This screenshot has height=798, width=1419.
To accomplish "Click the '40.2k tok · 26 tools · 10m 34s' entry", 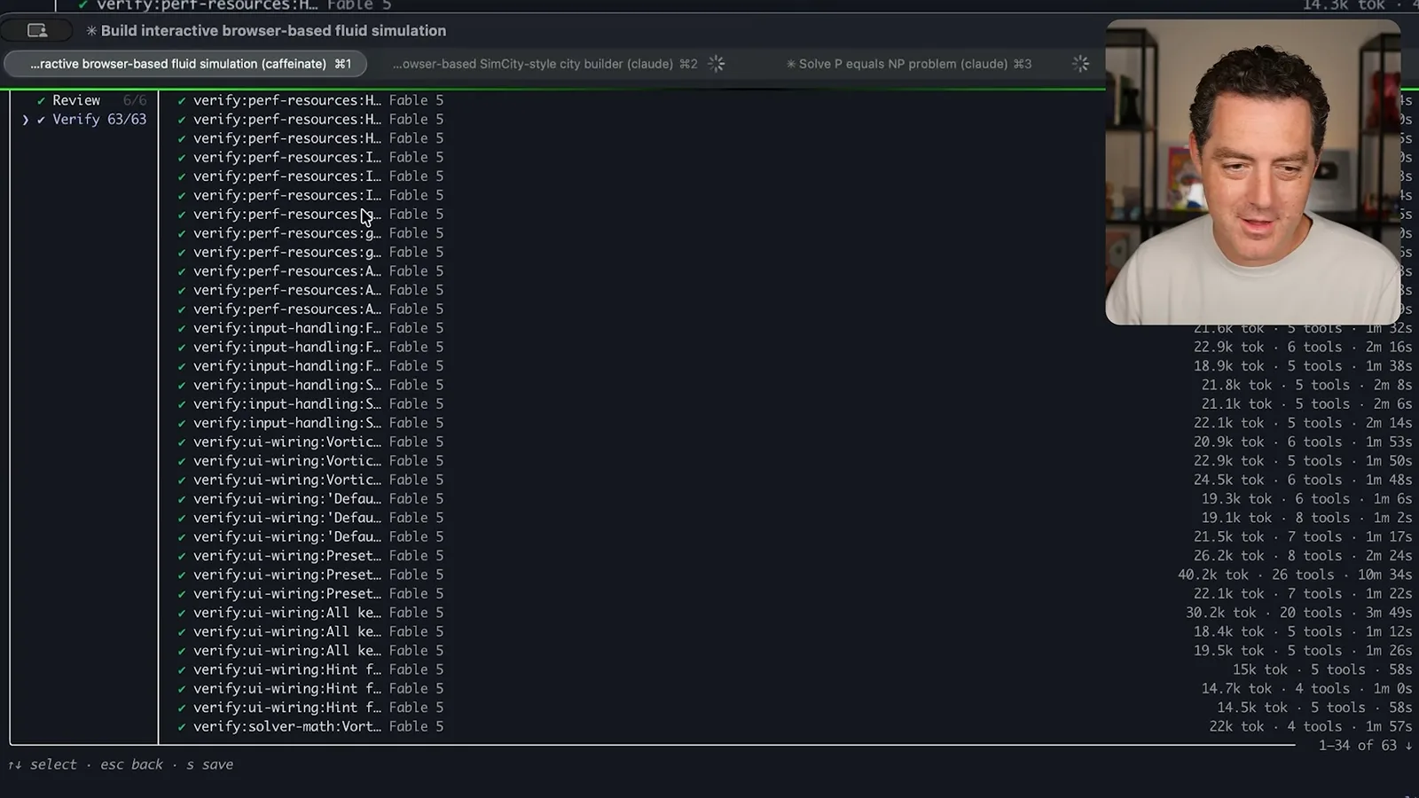I will [x=1295, y=575].
